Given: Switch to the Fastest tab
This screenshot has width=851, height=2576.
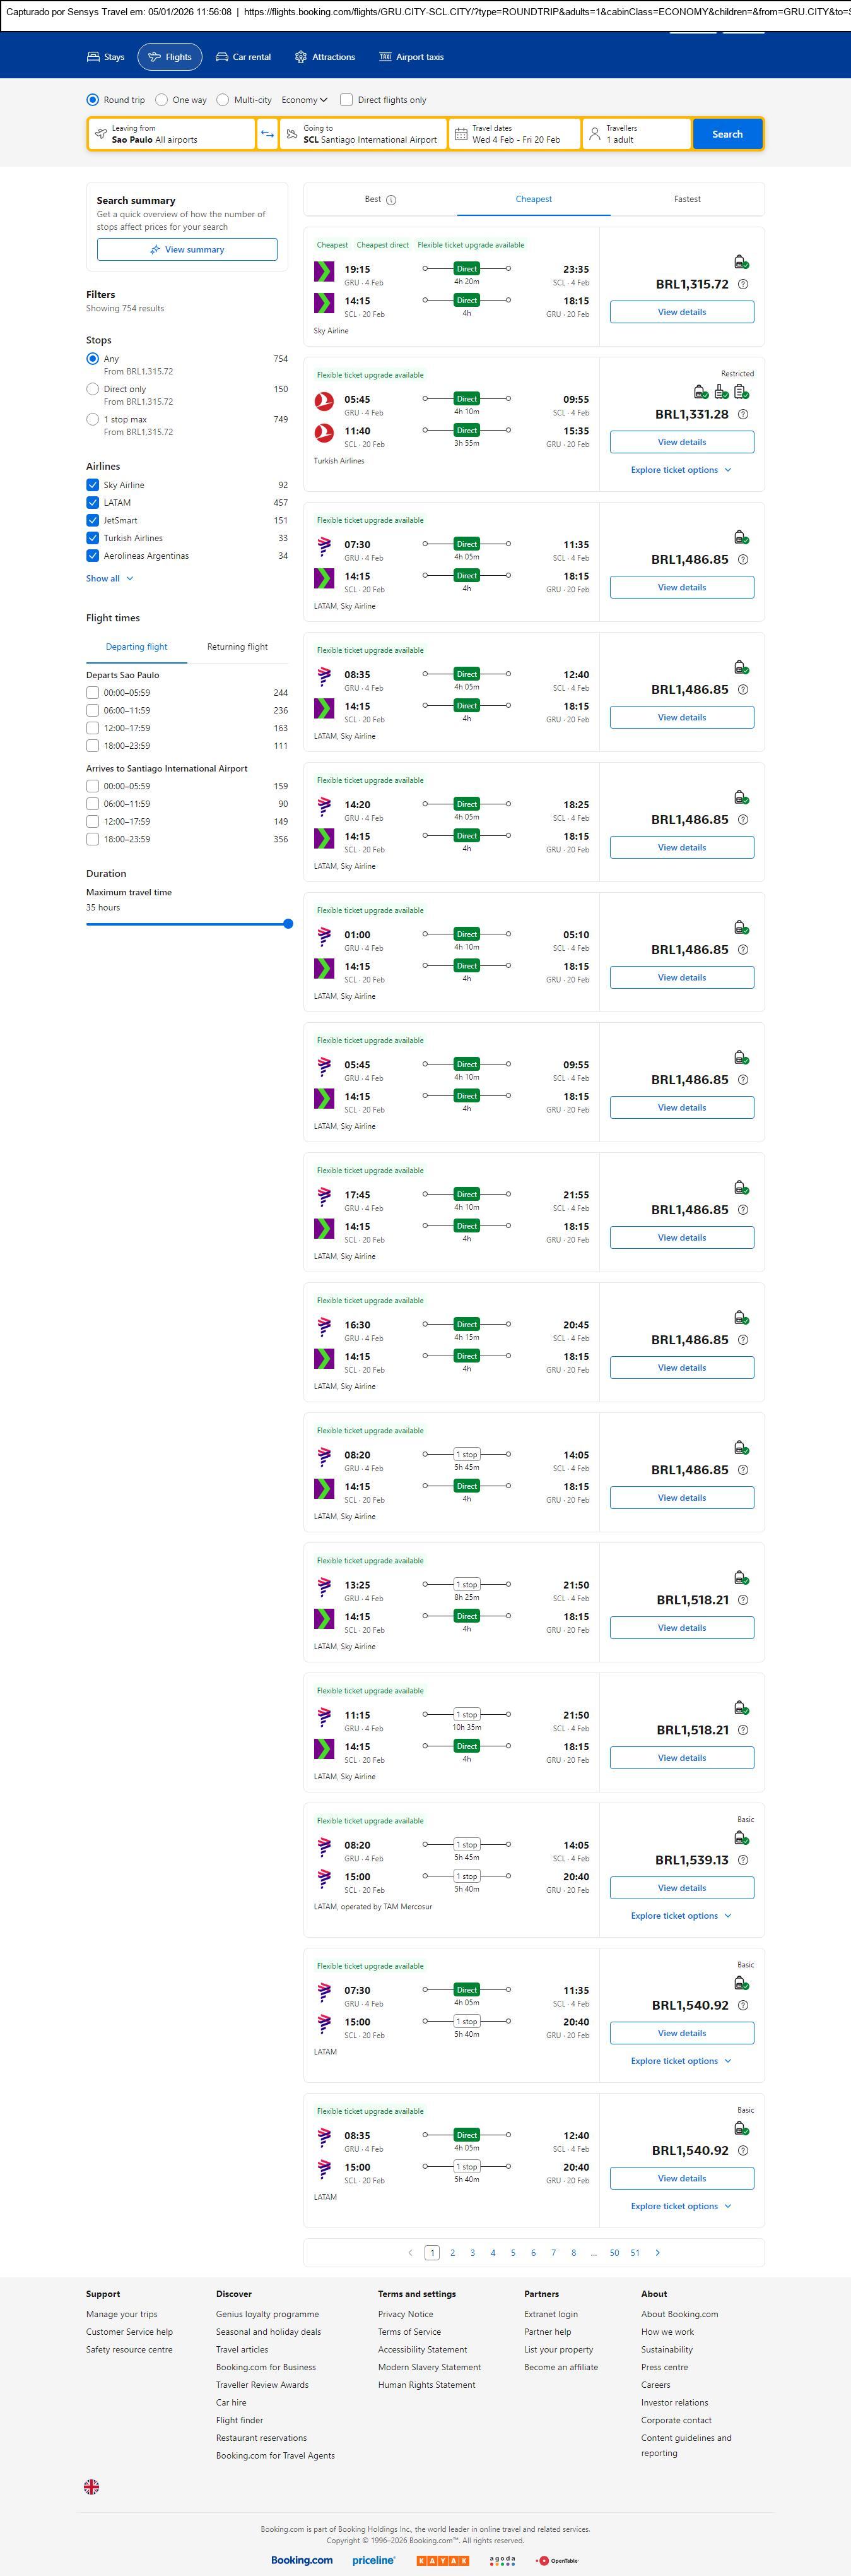Looking at the screenshot, I should tap(687, 199).
